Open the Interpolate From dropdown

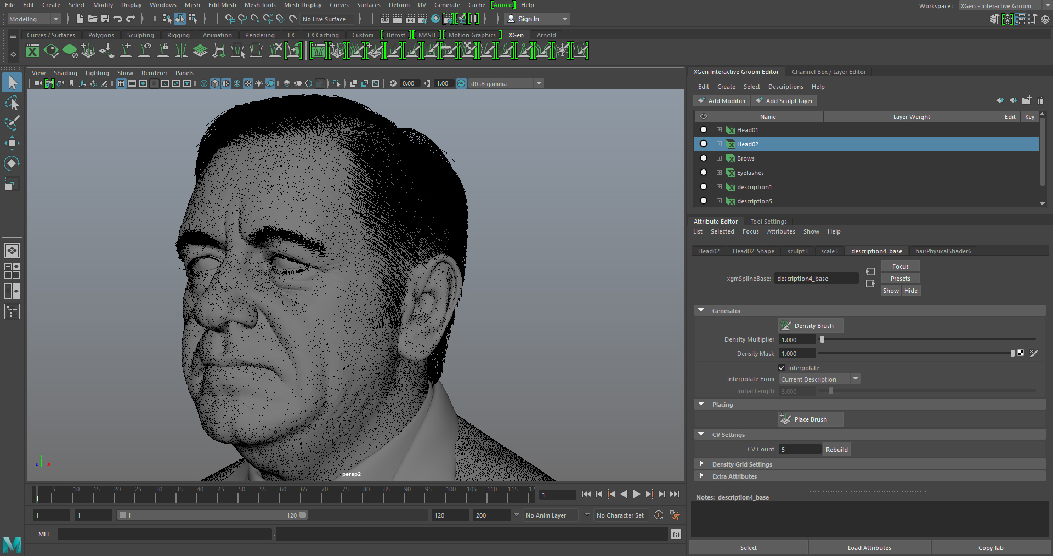click(x=856, y=378)
